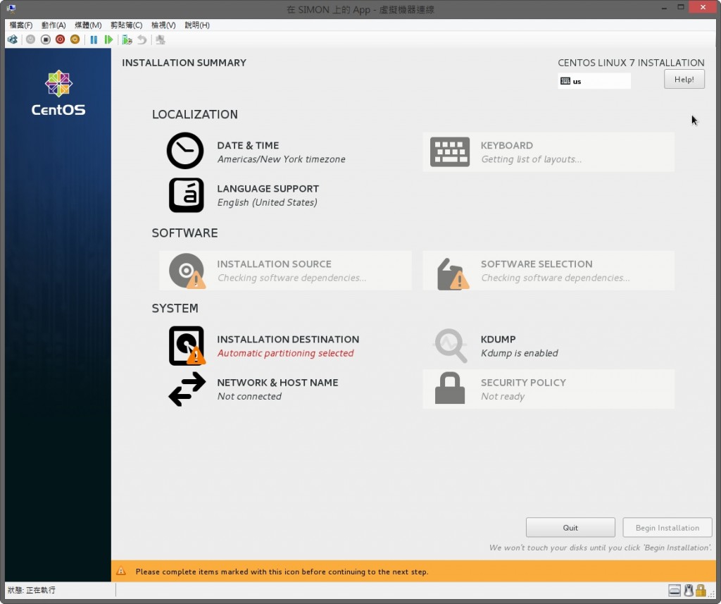Open the Kdump magnifier icon
The image size is (721, 604).
(451, 345)
